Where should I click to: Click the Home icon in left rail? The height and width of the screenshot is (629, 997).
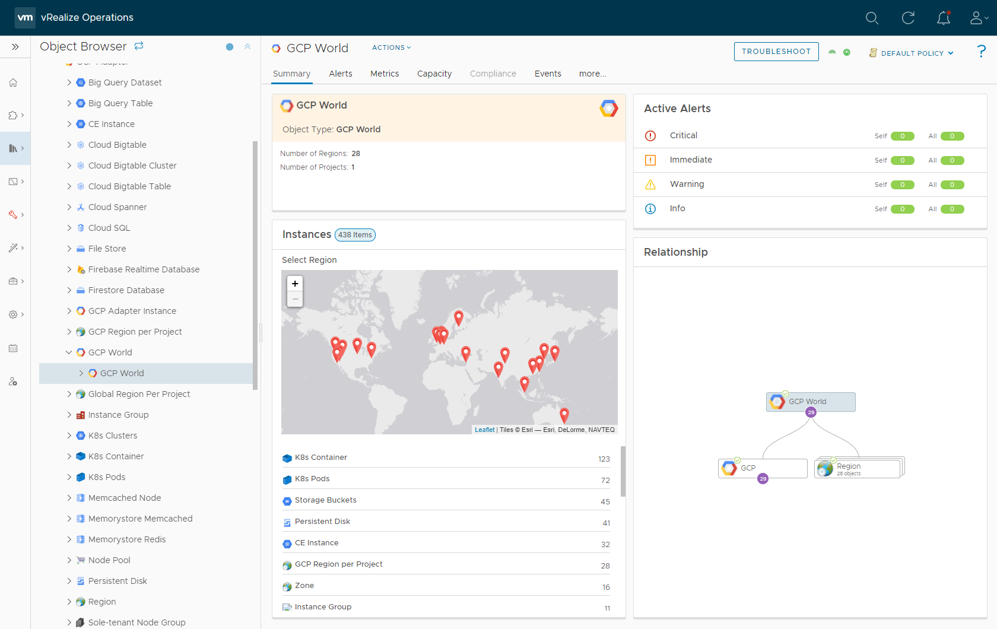point(13,82)
